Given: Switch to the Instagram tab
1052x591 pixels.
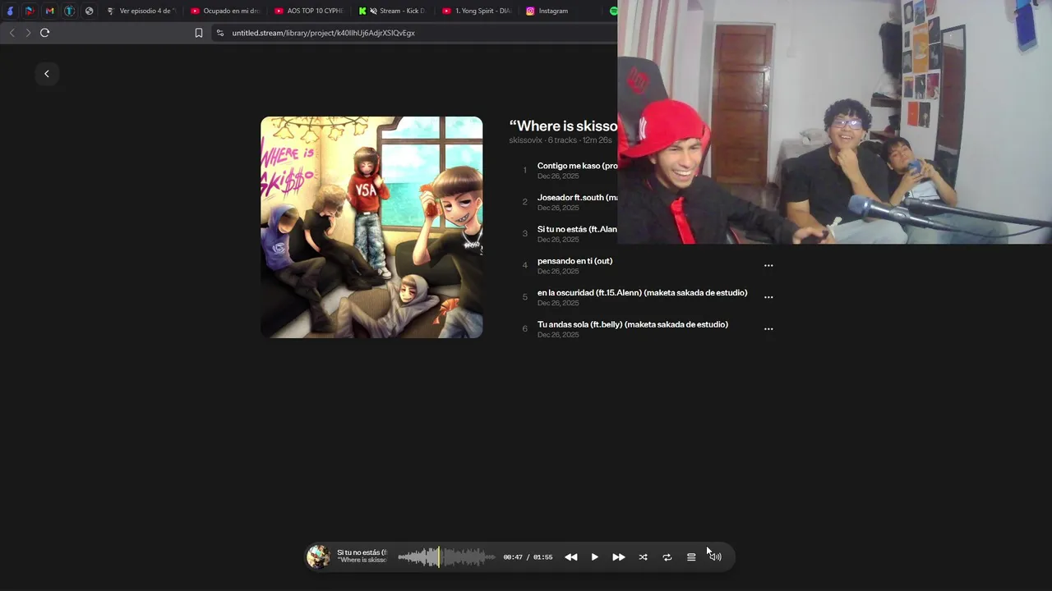Looking at the screenshot, I should [561, 11].
